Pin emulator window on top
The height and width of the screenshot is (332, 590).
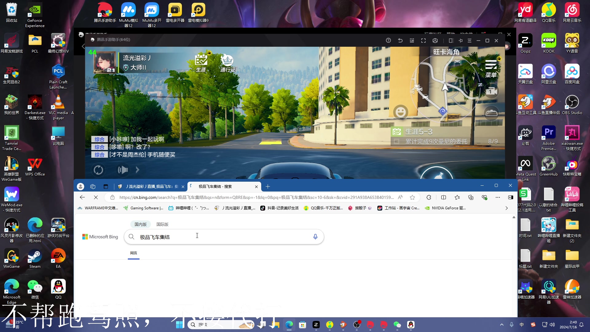(x=461, y=40)
